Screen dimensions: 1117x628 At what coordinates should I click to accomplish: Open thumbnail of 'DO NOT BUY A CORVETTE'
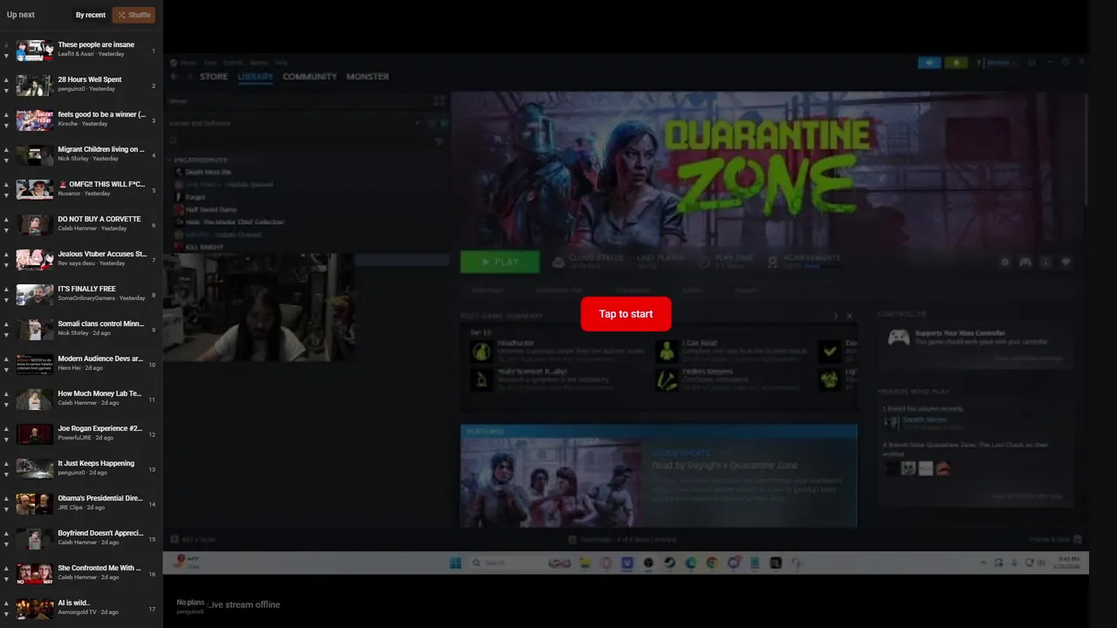point(35,224)
